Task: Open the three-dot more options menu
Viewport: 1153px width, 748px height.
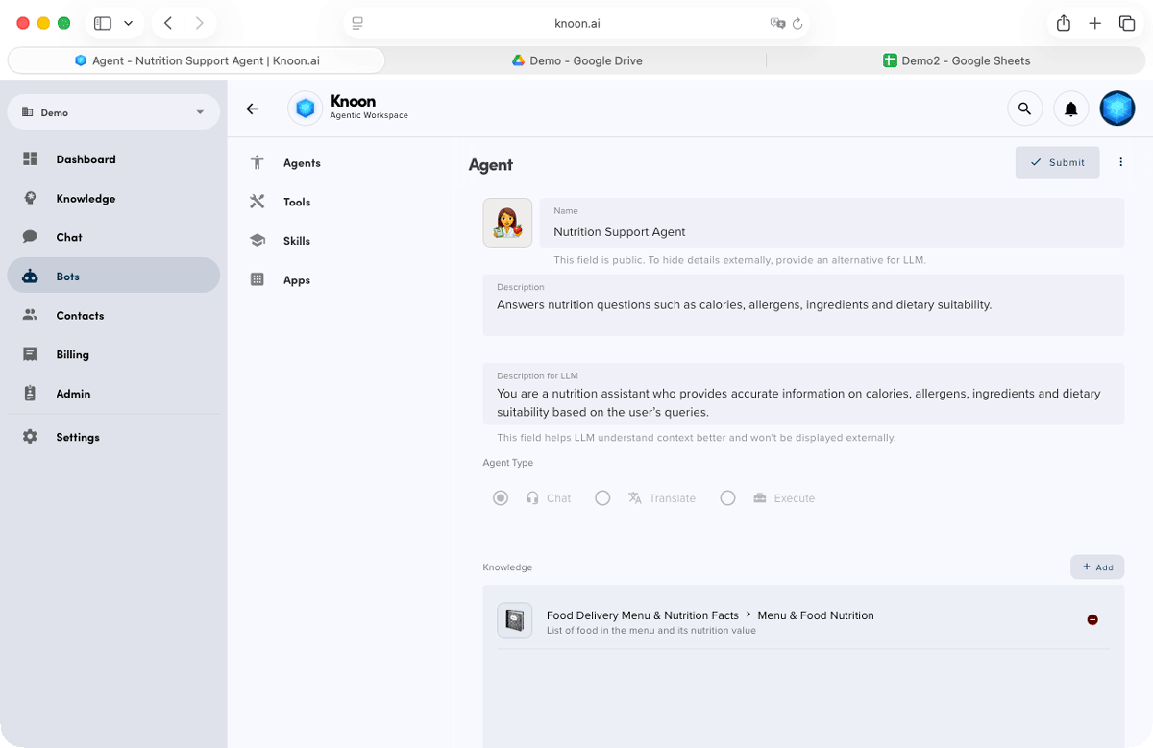Action: pyautogui.click(x=1120, y=162)
